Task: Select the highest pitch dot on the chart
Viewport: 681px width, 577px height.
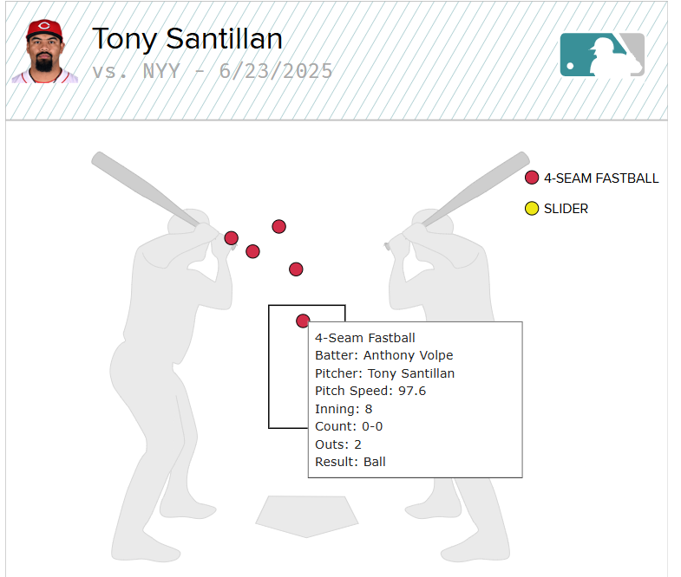Action: 279,226
